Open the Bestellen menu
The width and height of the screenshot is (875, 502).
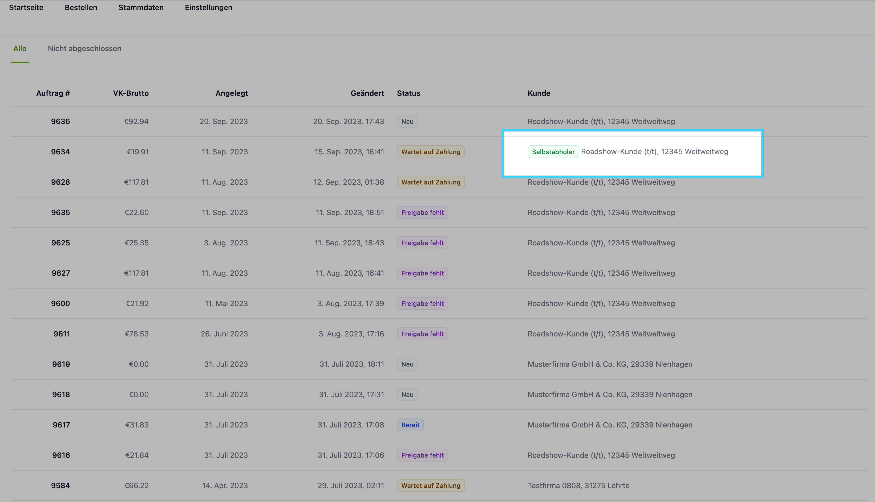(81, 7)
